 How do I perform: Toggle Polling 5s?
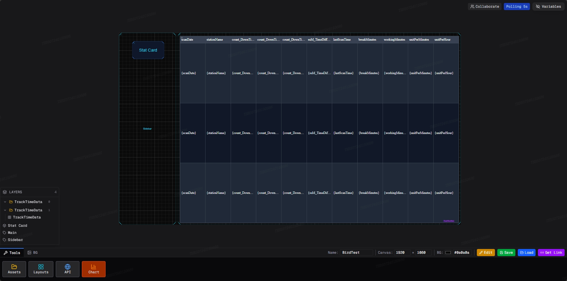[x=517, y=7]
